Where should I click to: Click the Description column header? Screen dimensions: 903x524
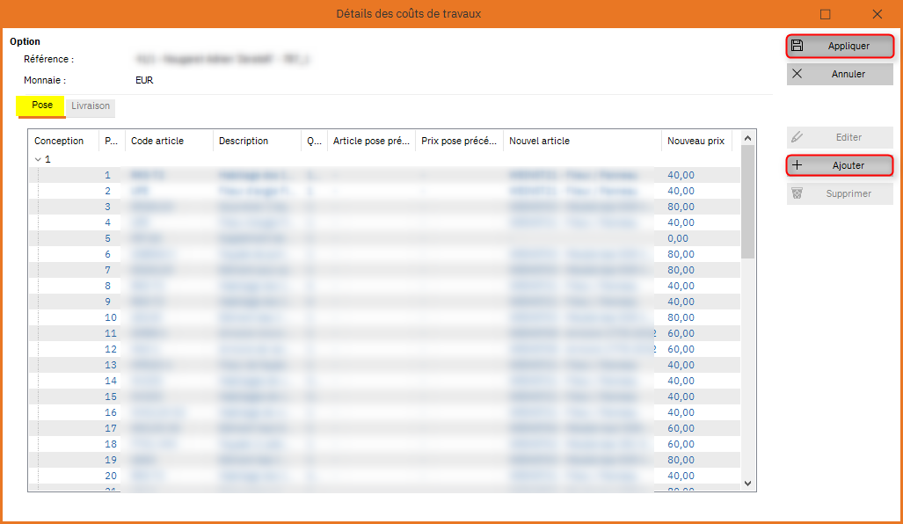point(258,141)
